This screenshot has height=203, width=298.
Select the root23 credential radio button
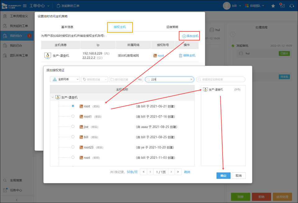pos(73,147)
